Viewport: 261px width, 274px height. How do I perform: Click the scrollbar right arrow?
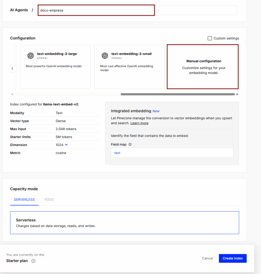click(x=237, y=94)
